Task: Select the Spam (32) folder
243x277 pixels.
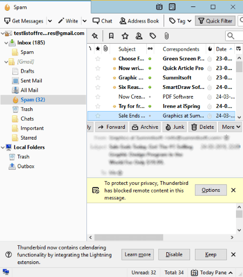Action: point(43,100)
